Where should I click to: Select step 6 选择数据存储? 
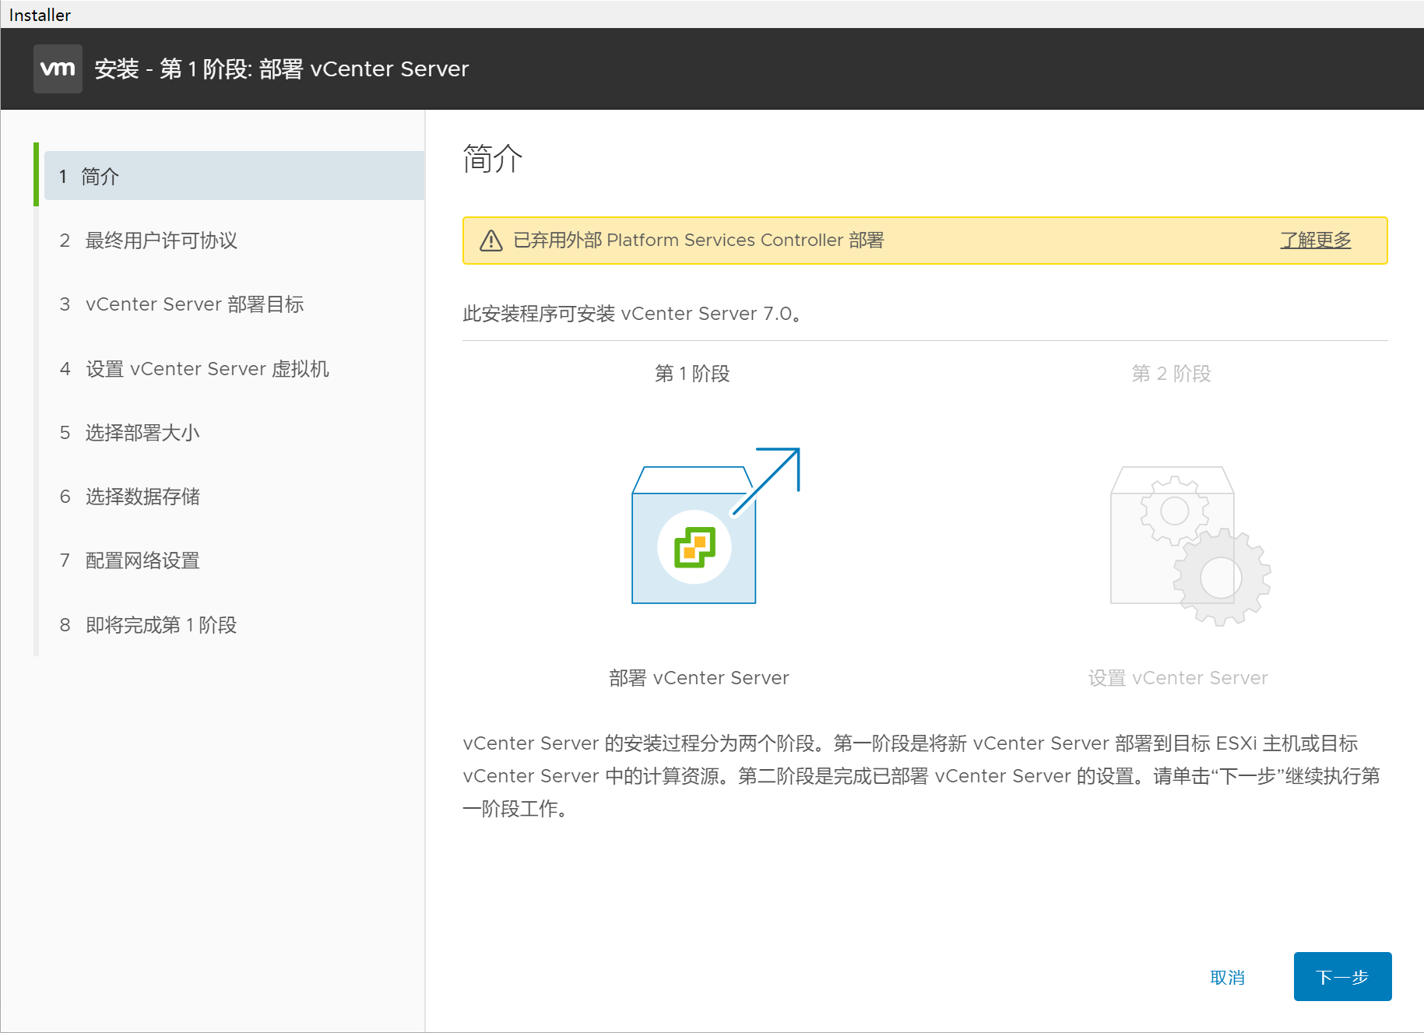[x=142, y=497]
